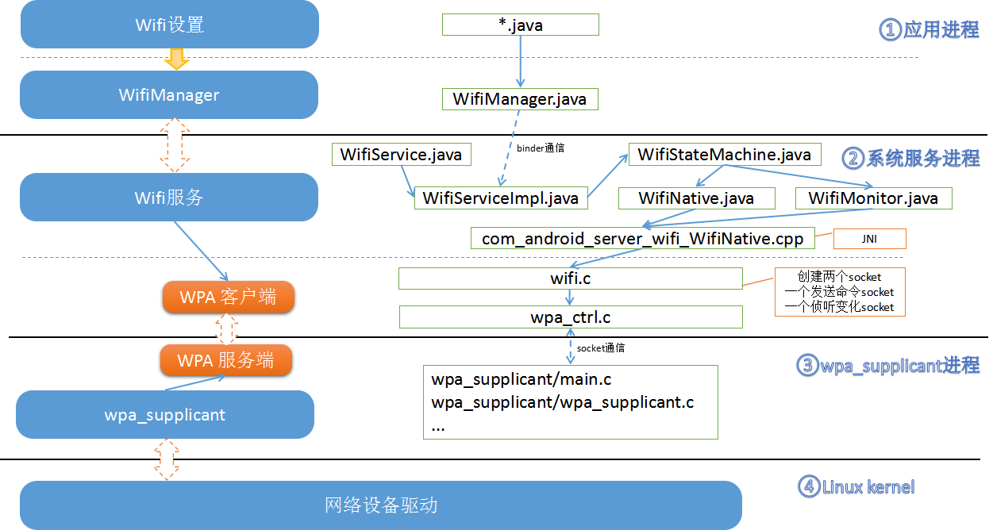Select the WifiNative.java box
This screenshot has width=993, height=530.
click(696, 198)
